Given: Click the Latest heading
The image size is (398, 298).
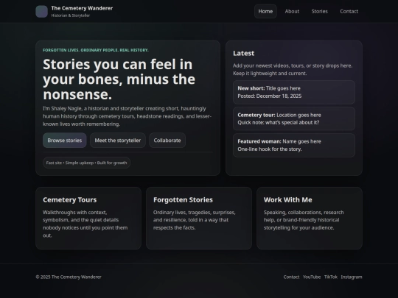Looking at the screenshot, I should tap(244, 53).
